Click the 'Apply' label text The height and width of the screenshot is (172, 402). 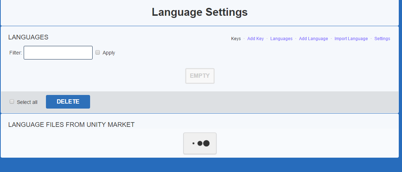coord(109,53)
